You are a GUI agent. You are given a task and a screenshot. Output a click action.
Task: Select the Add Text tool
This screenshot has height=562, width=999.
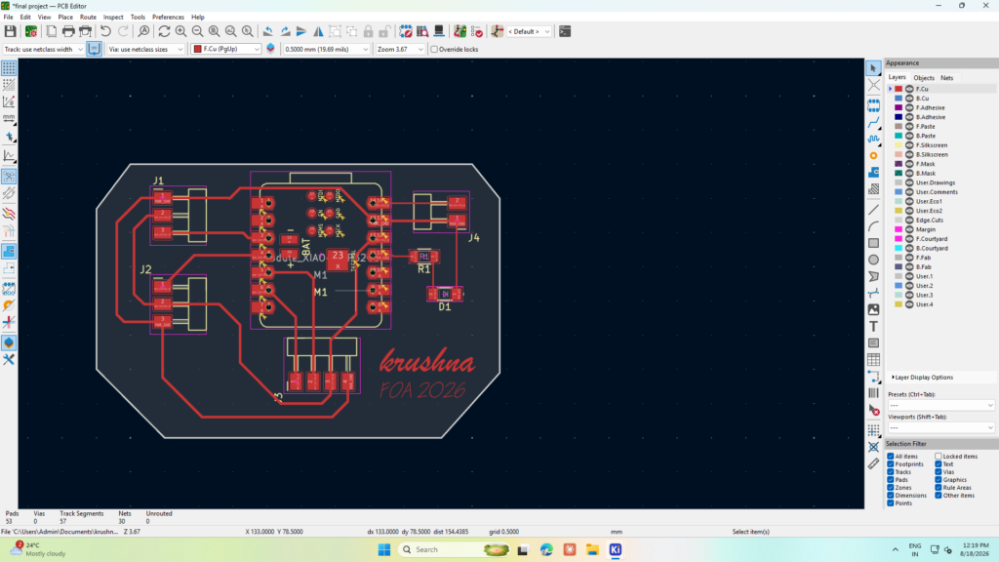[x=873, y=326]
